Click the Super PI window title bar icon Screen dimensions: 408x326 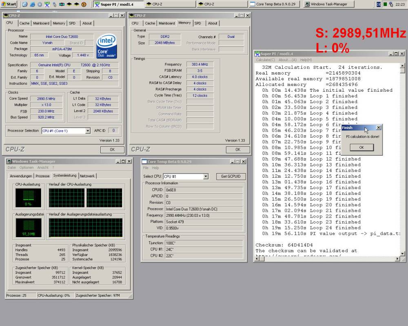coord(257,53)
